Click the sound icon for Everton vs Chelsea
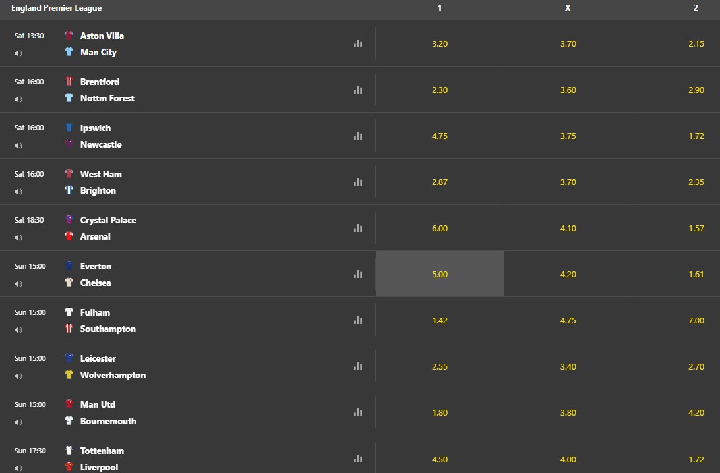Screen dimensions: 720x473 (18, 284)
